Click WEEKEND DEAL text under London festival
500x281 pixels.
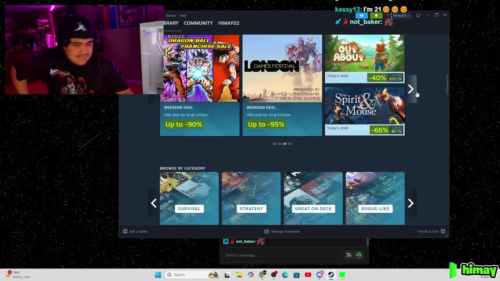pos(261,107)
